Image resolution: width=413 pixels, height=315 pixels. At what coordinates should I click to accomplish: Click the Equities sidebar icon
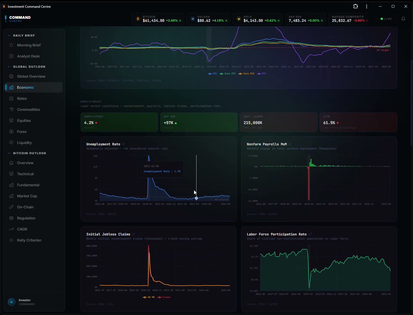[x=11, y=120]
